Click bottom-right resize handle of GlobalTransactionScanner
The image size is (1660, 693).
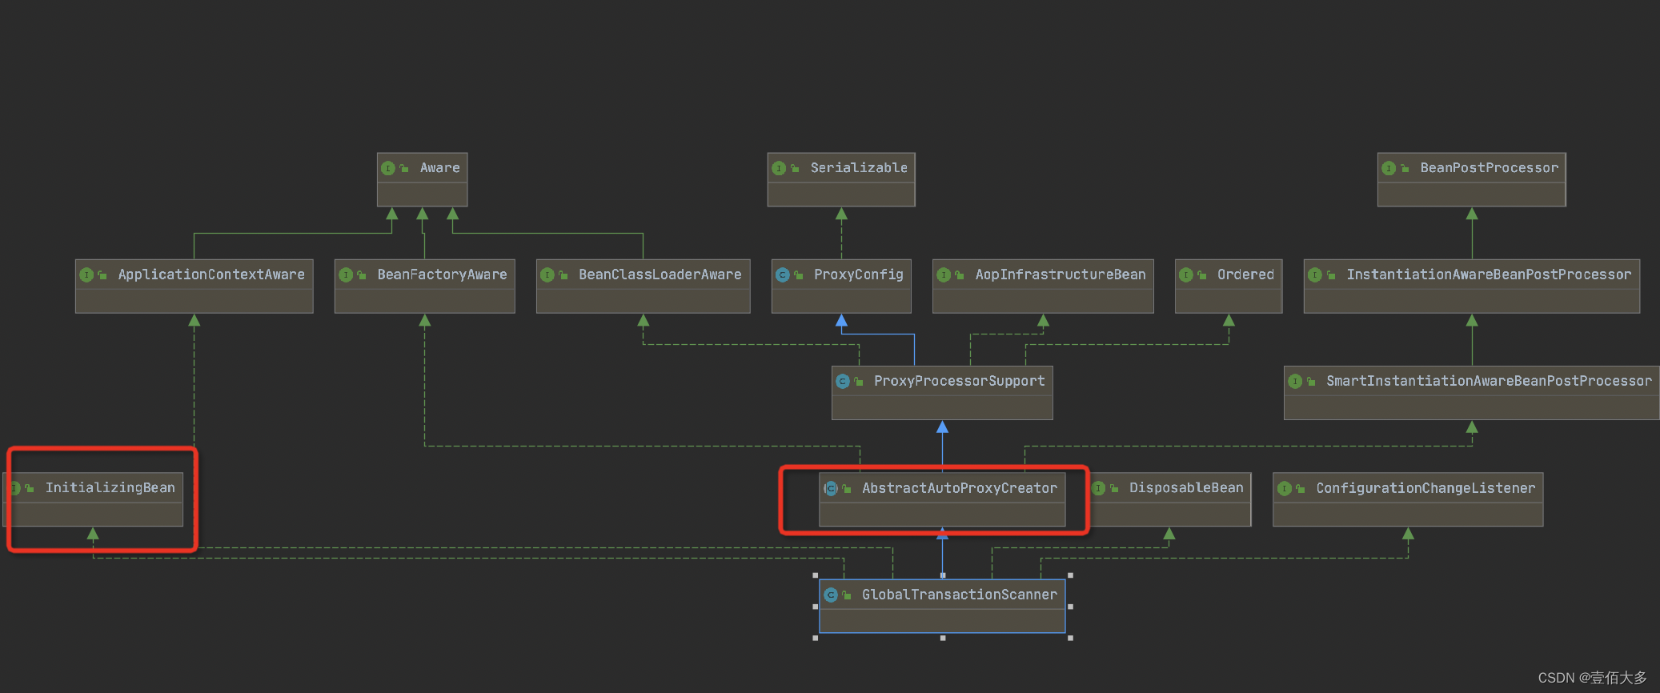1070,638
